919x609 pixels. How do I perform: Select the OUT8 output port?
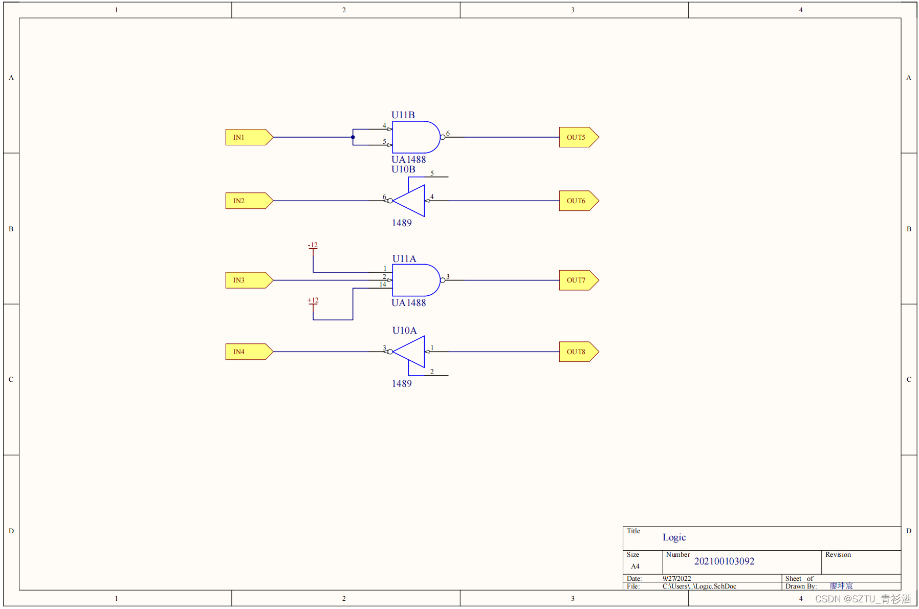coord(578,352)
